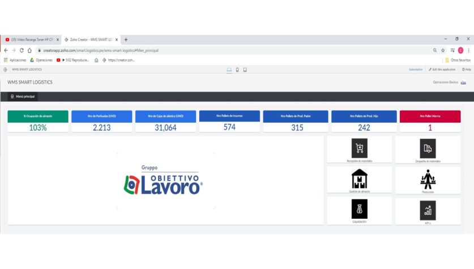Screen dimensions: 474x269
Task: Click the Merma value 1
Action: click(430, 128)
